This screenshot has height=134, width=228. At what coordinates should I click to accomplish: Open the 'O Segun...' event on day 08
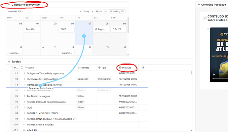click(x=101, y=29)
